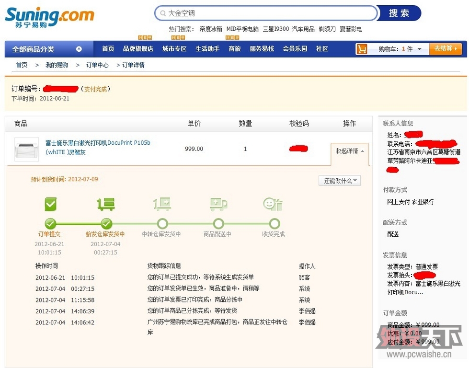Screen dimensions: 469x368
Task: Click hot search 夏普彩电
Action: (351, 29)
